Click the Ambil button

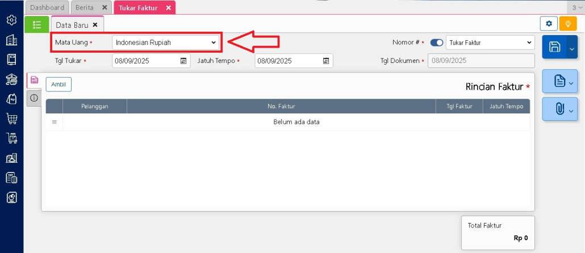(58, 85)
